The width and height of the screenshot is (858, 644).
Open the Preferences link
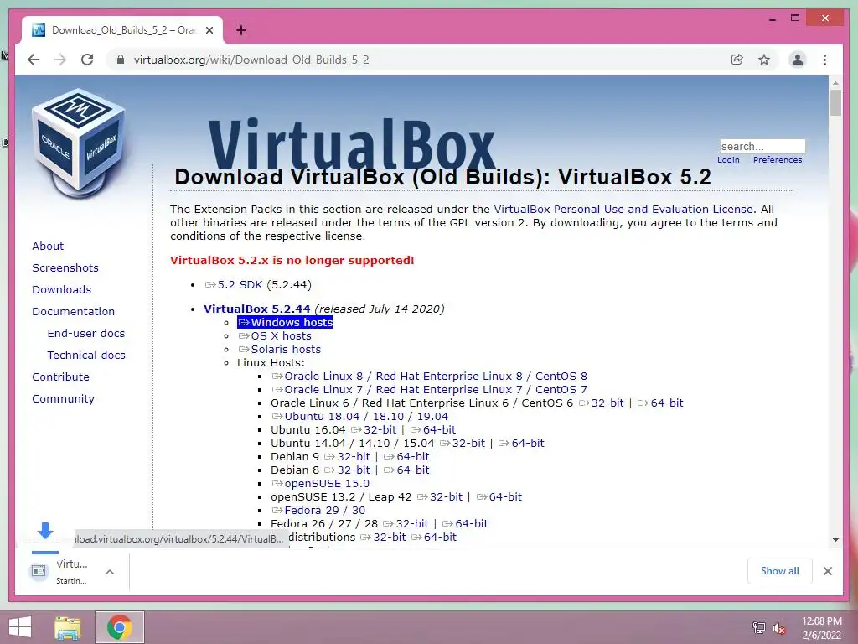[x=778, y=160]
